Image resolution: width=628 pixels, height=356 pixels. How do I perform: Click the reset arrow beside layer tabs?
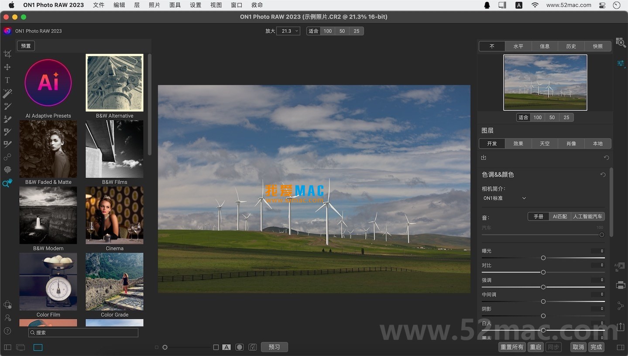[x=606, y=158]
